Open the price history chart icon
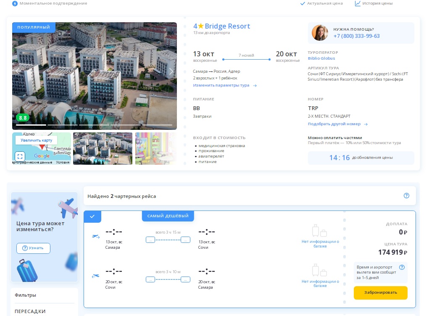Viewport: 429px width, 316px height. 358,3
